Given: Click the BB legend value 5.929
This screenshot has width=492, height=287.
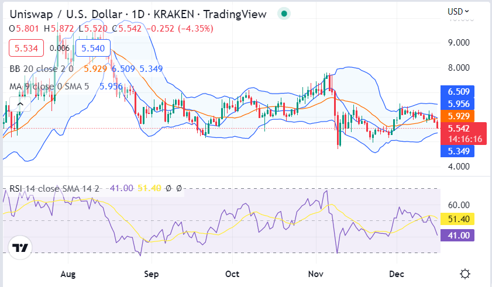Looking at the screenshot, I should pyautogui.click(x=95, y=69).
